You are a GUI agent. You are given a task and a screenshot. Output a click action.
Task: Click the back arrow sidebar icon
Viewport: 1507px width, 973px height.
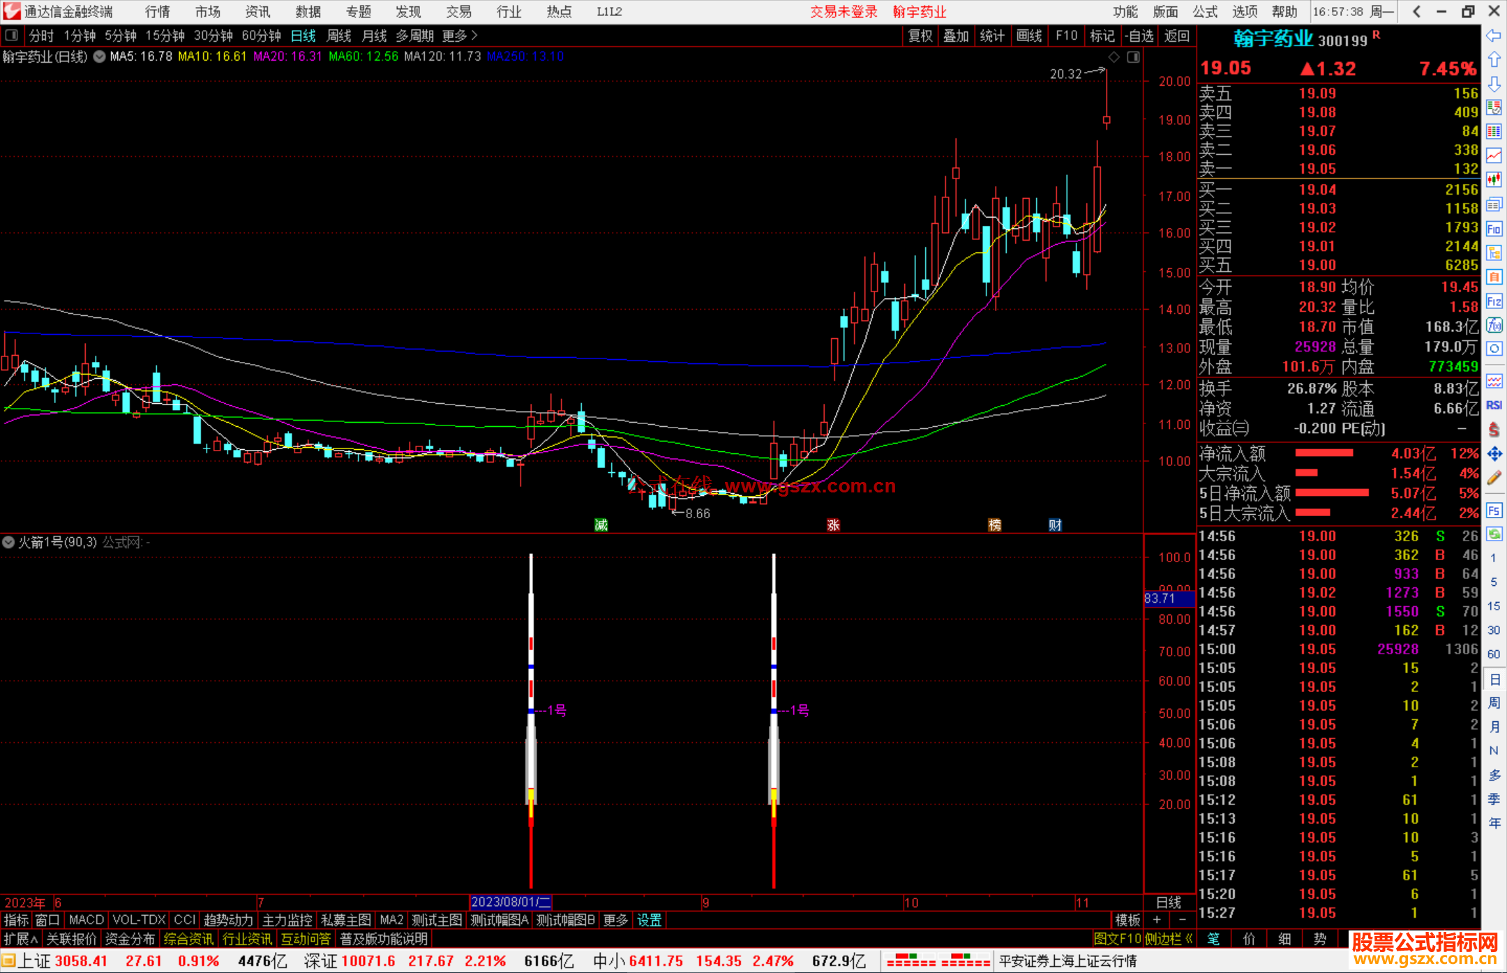click(1494, 36)
